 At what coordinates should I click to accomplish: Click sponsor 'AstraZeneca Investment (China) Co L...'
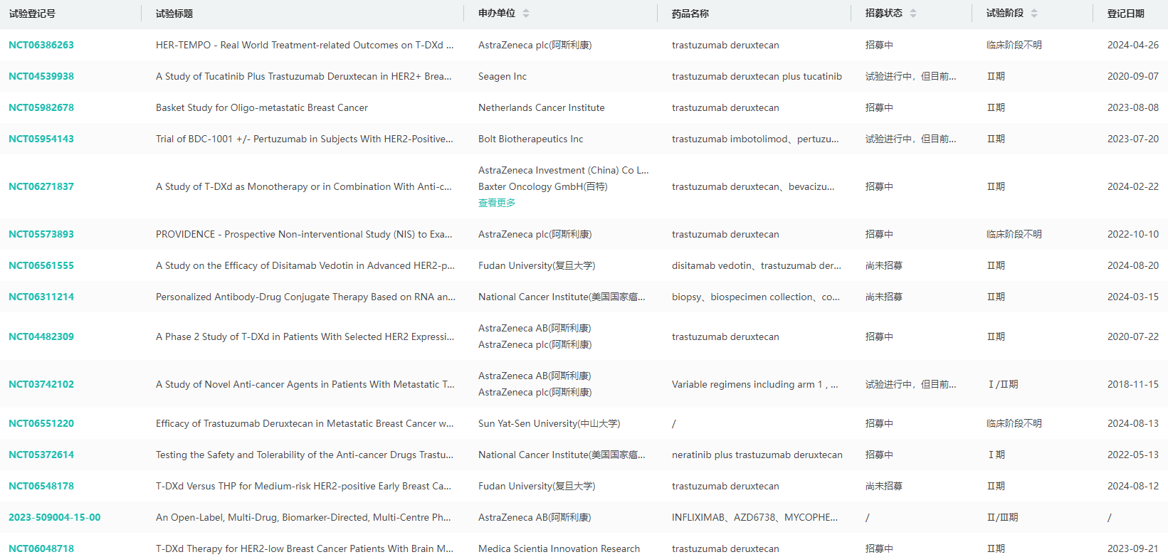[564, 170]
